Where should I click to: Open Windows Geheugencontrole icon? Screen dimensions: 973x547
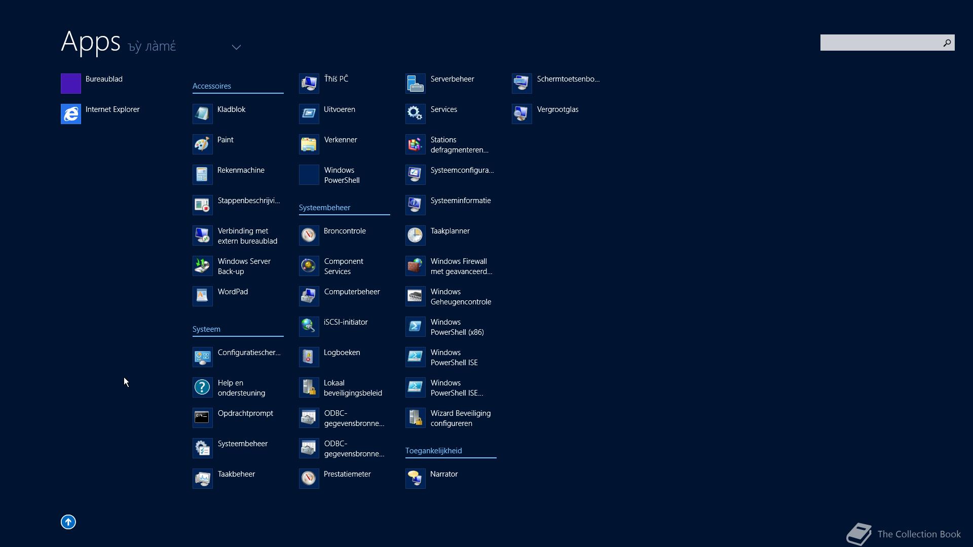point(416,296)
